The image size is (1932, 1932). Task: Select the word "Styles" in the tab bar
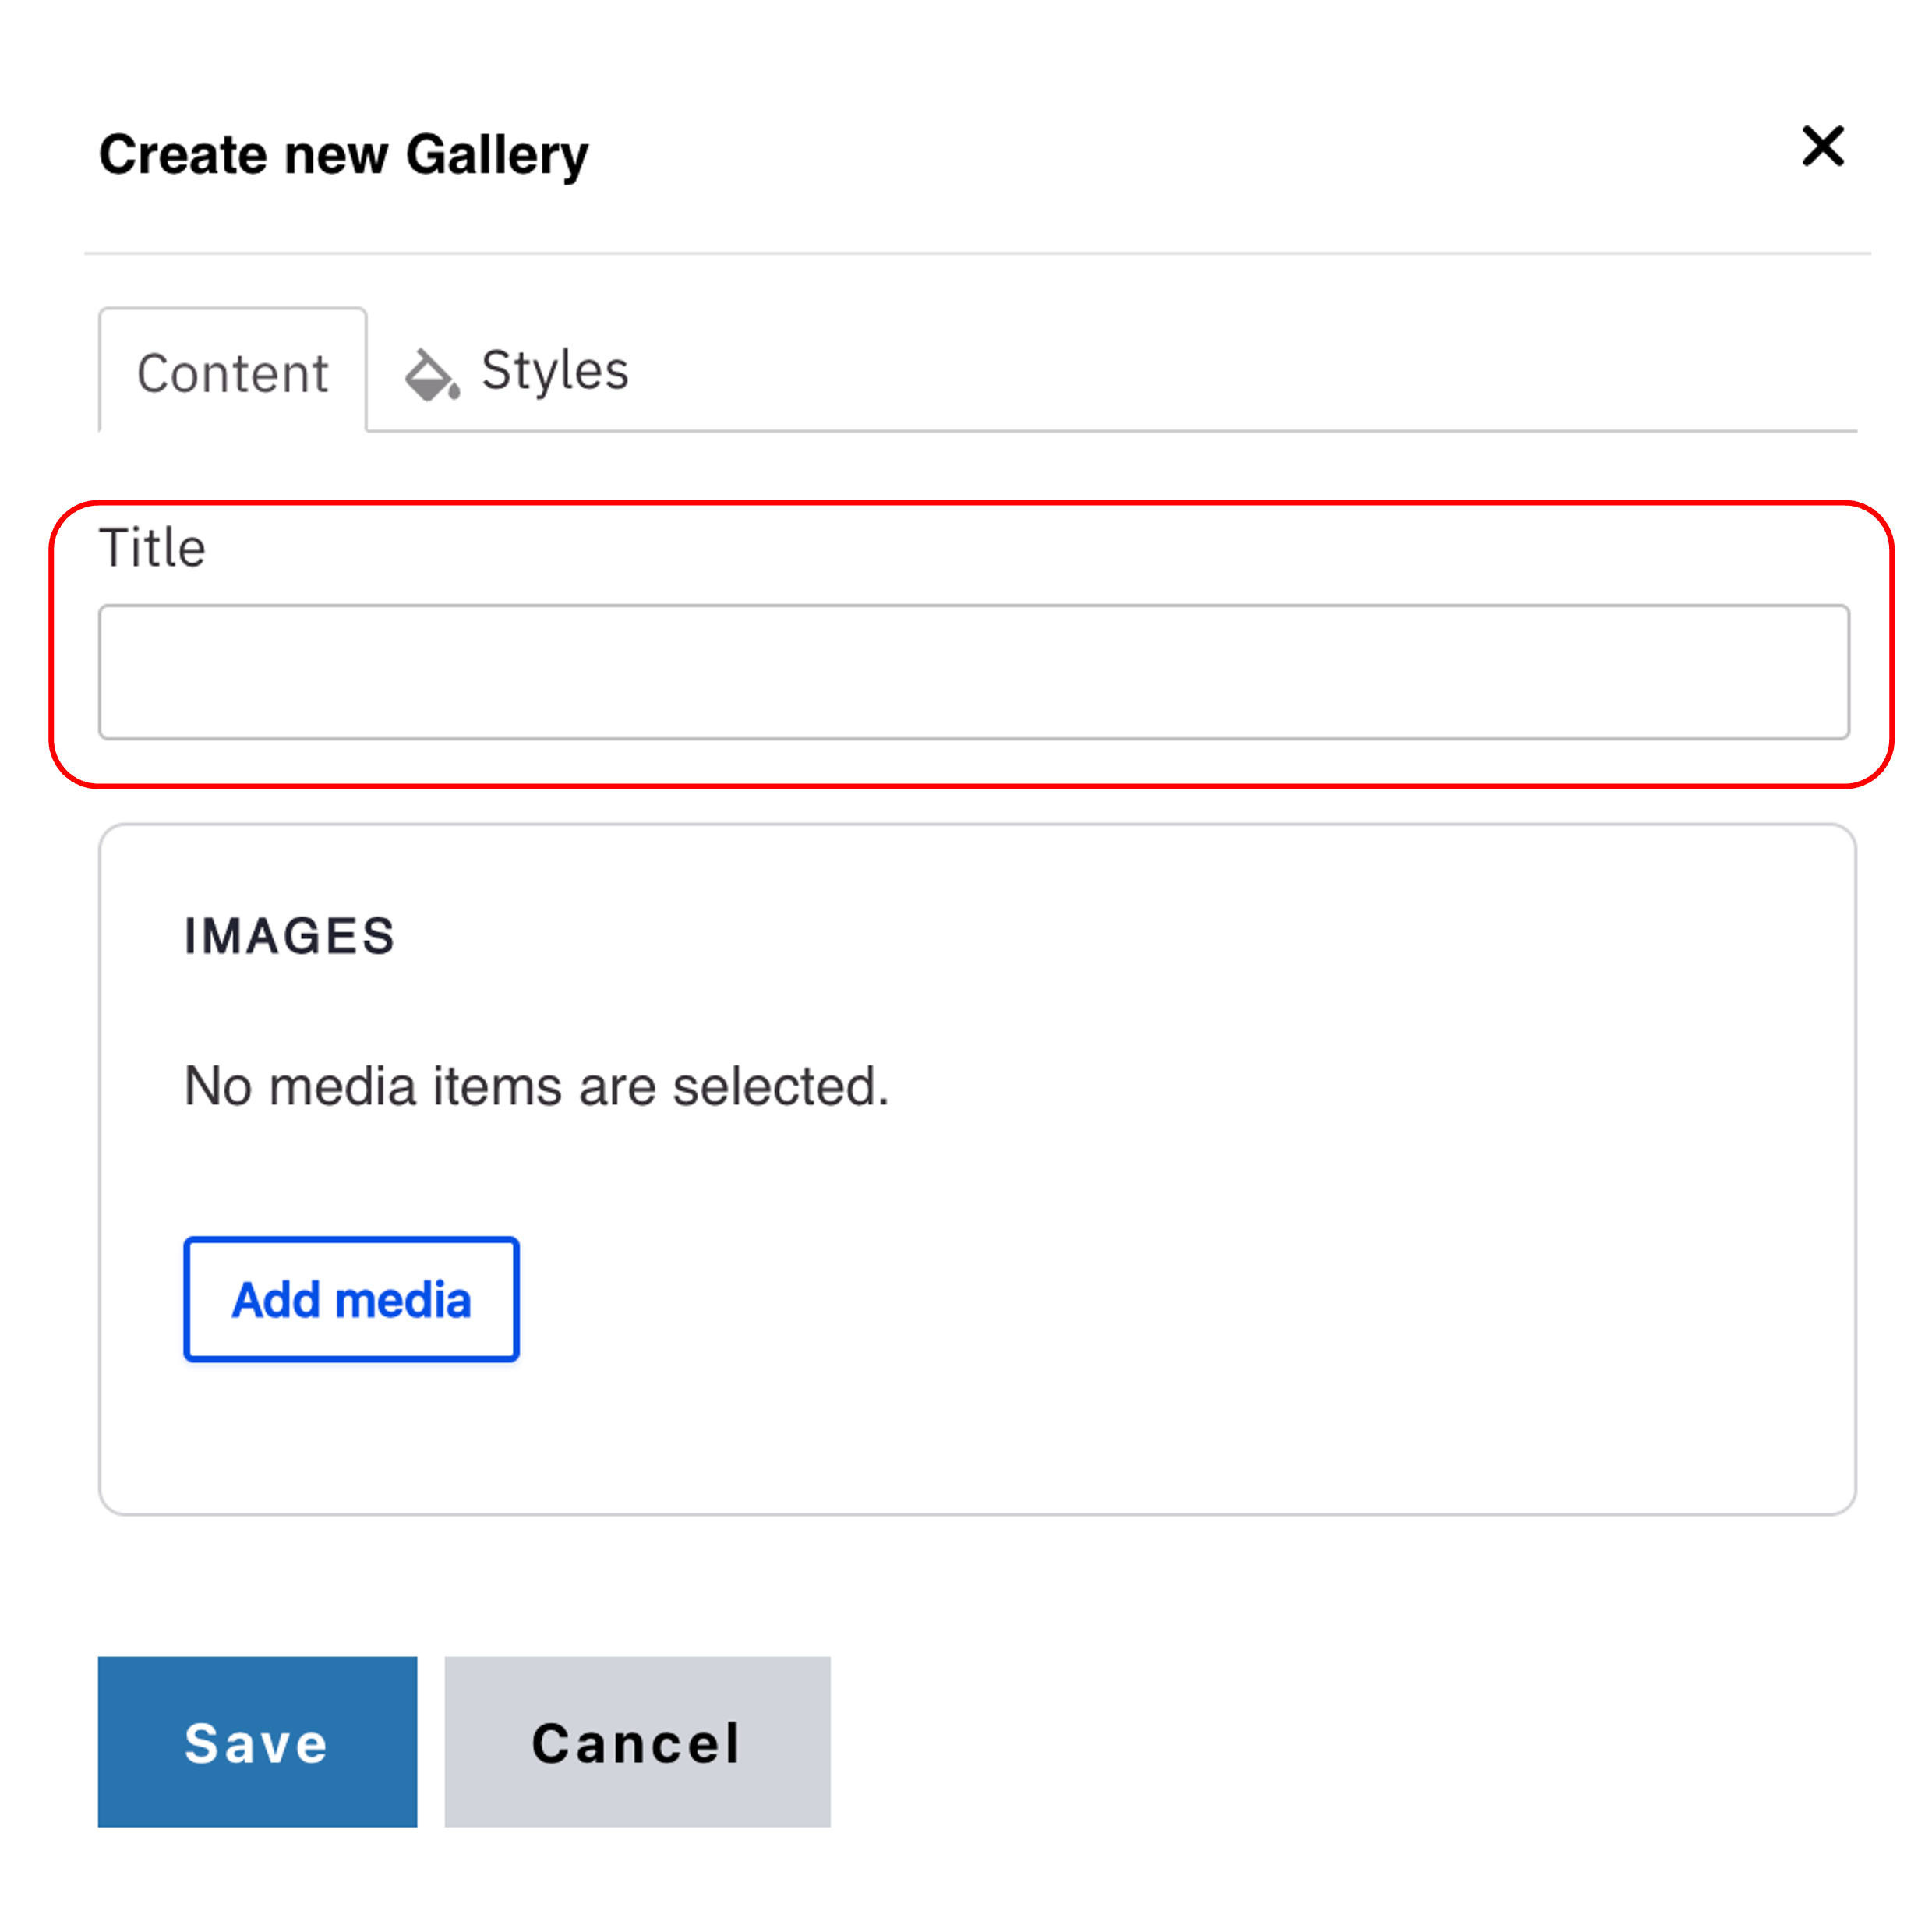pyautogui.click(x=555, y=371)
